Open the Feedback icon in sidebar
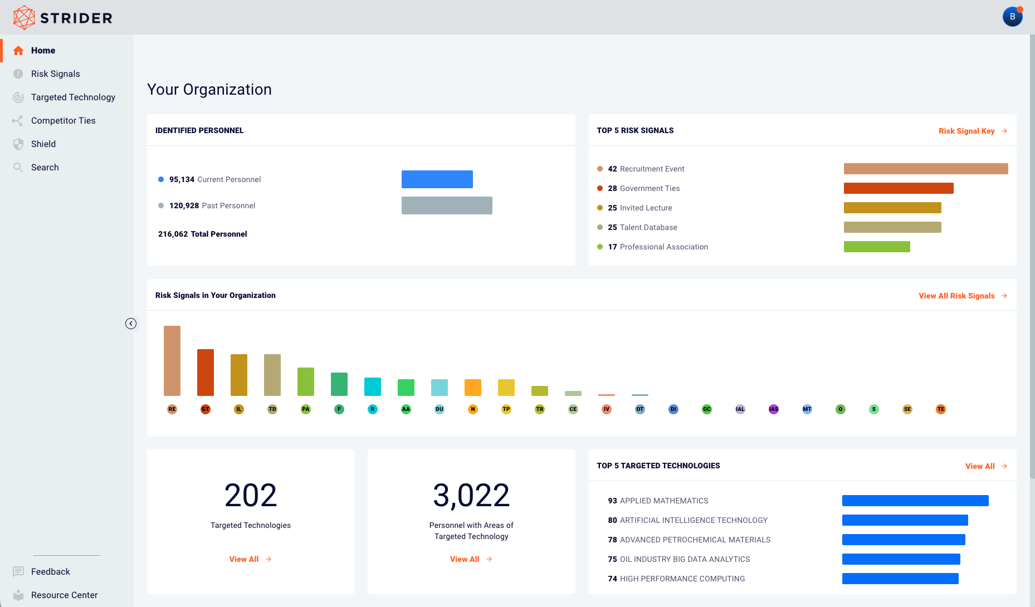 point(18,572)
